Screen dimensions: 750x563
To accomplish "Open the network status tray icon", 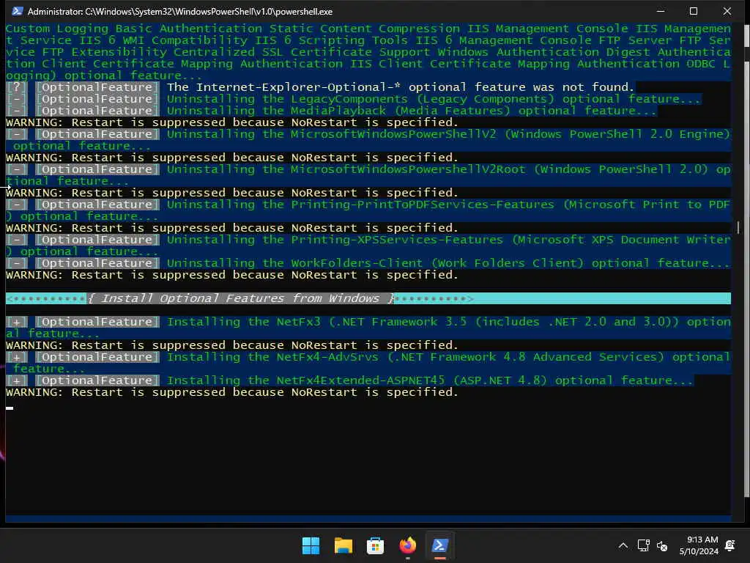I will coord(643,545).
